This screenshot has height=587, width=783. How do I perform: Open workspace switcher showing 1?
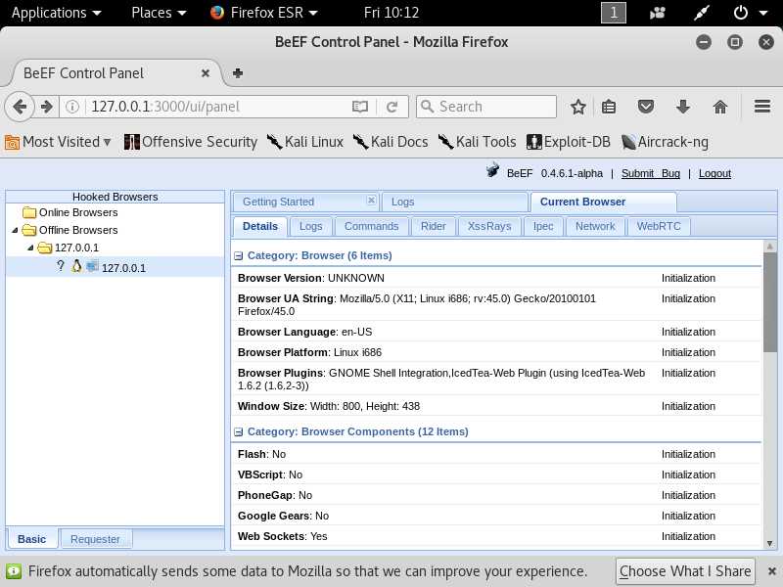point(614,13)
